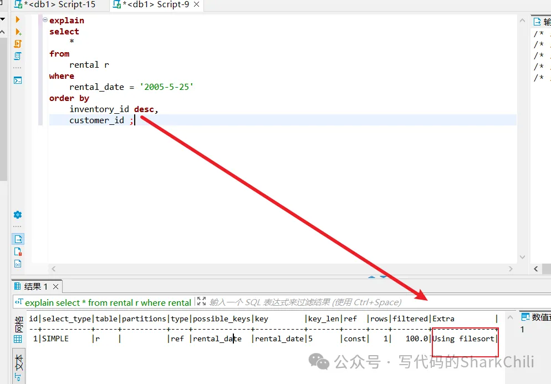Click the execute script icon

coord(18,44)
